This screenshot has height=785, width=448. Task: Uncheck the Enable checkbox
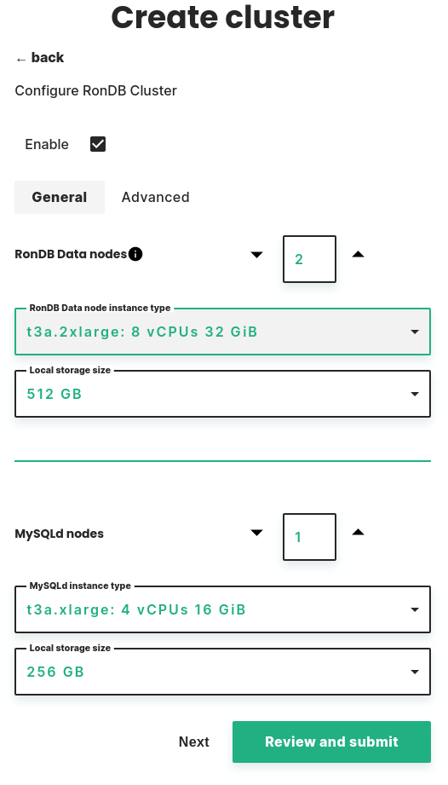pyautogui.click(x=98, y=144)
